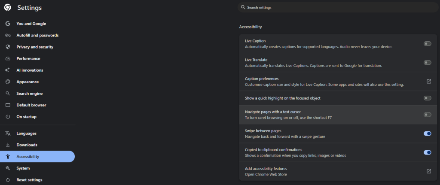Click the palette icon for Appearance
440x185 pixels.
[x=8, y=82]
